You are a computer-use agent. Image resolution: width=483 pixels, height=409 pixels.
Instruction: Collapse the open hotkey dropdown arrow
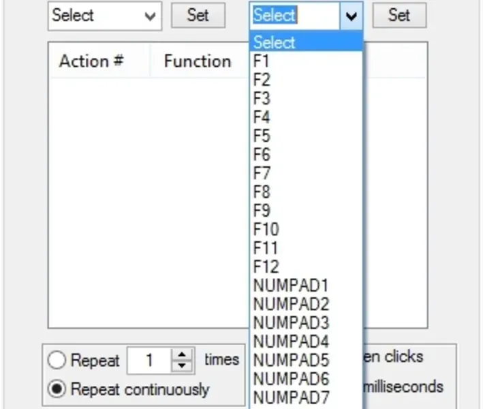coord(352,16)
